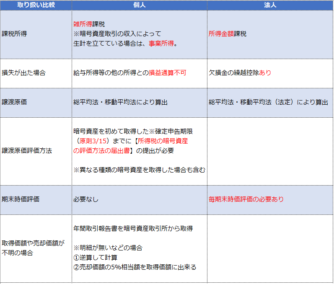Select the 個人 column header

139,5
